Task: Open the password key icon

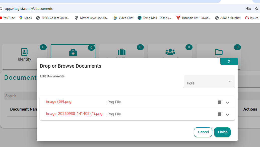Action: coord(249,9)
